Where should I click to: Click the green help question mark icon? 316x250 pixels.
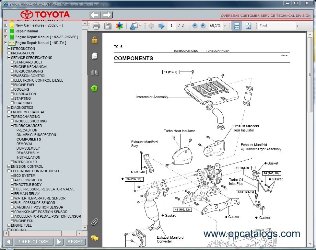click(94, 88)
